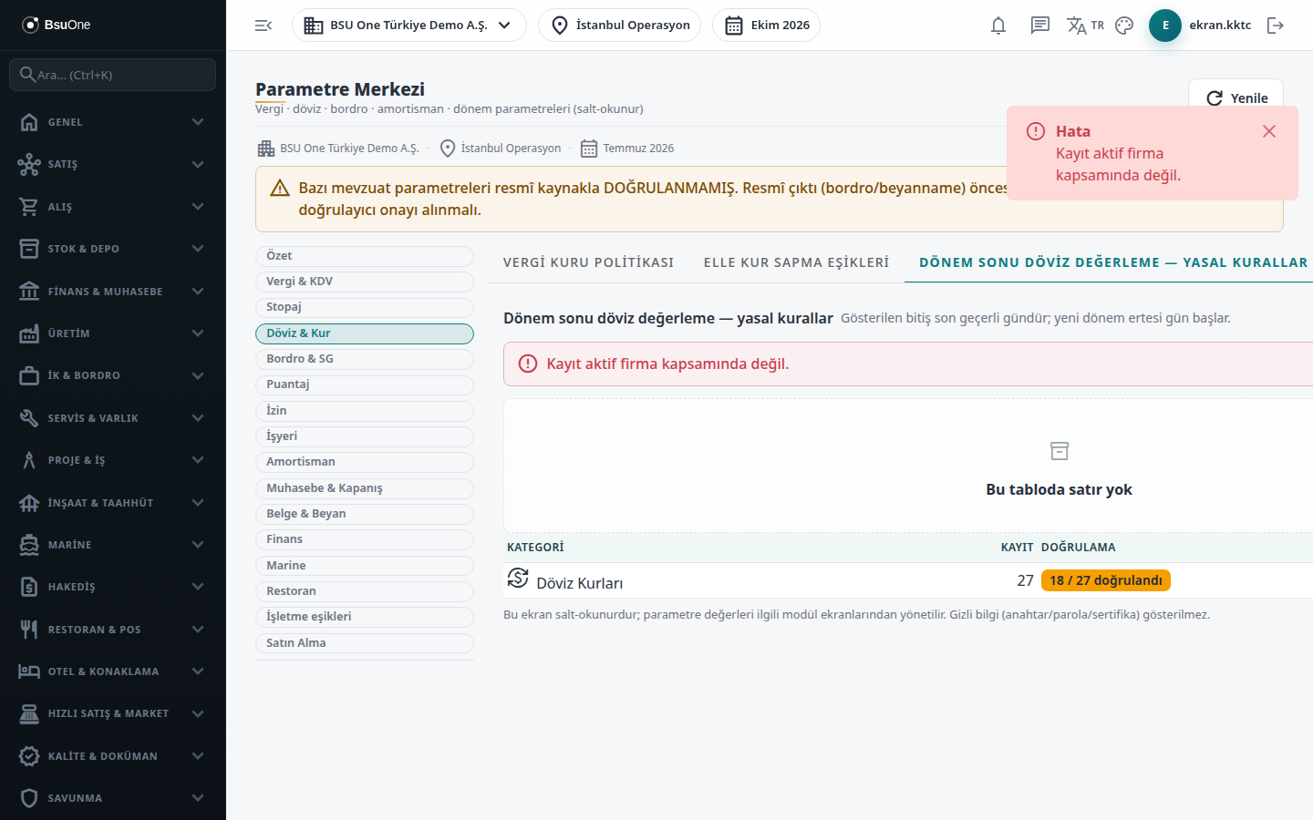1313x820 pixels.
Task: Open the theme palette icon
Action: tap(1124, 26)
